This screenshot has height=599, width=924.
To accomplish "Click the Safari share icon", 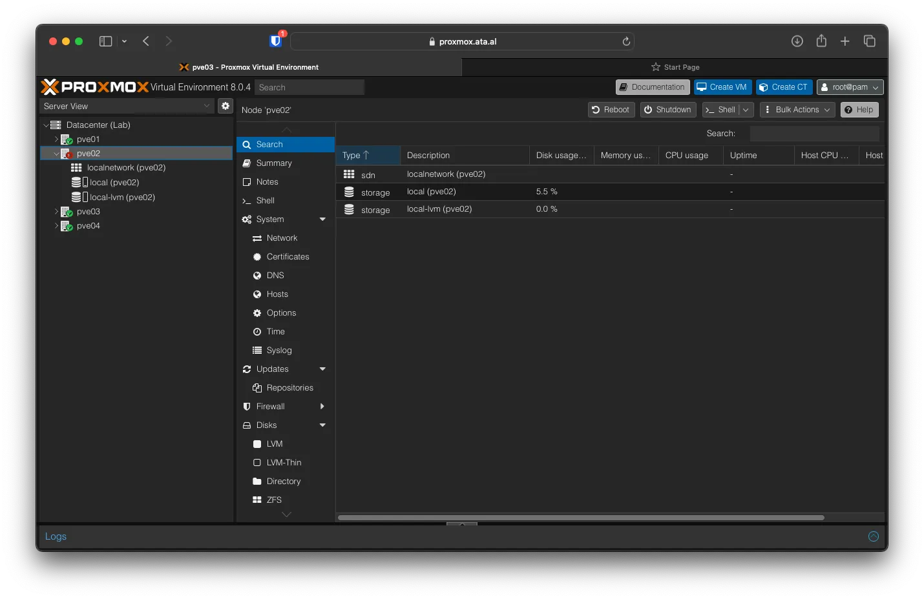I will [821, 41].
